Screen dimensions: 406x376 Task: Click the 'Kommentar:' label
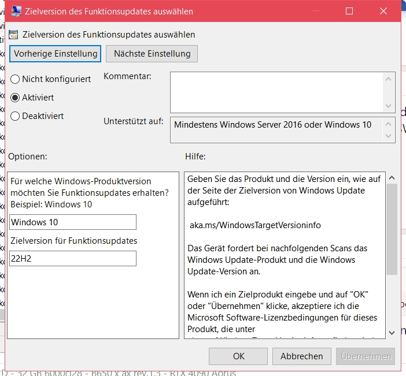point(127,76)
